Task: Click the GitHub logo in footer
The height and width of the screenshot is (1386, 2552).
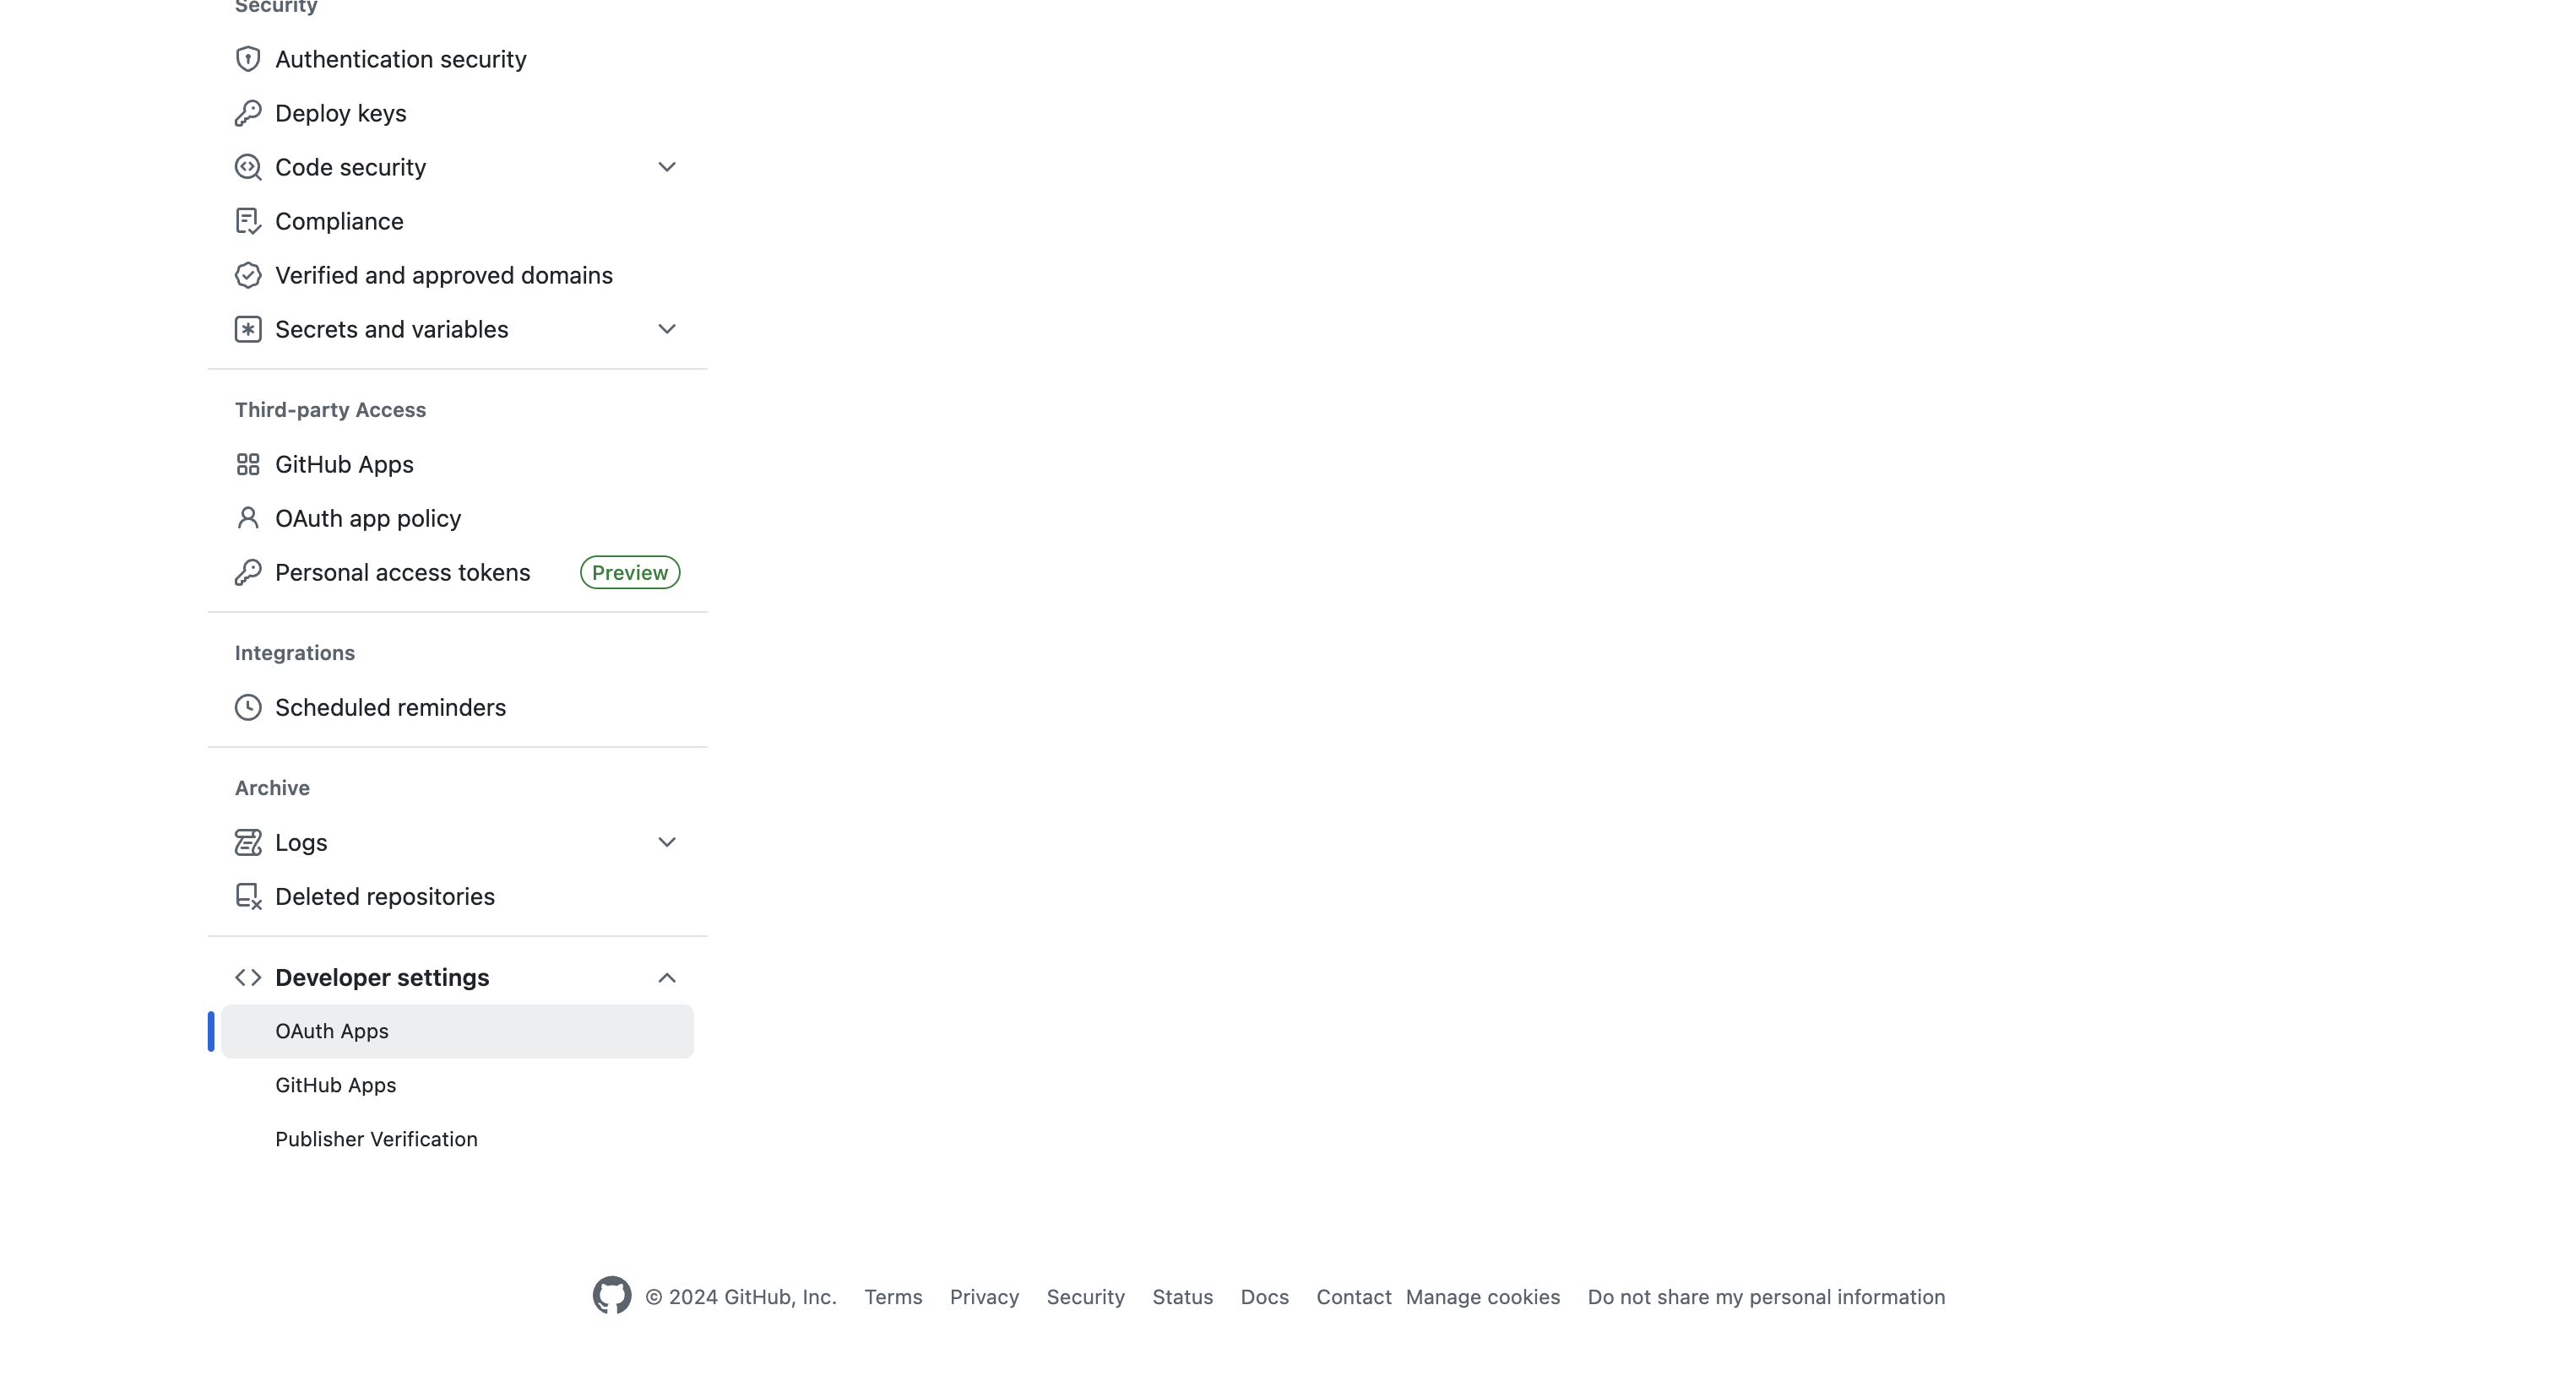Action: tap(611, 1295)
